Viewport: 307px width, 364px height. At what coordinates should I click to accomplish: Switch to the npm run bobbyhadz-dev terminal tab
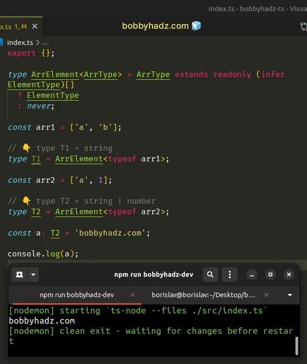coord(77,295)
